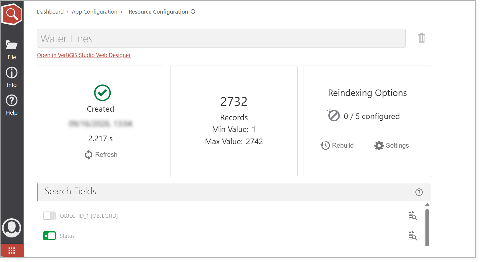Click the Reindexing Options heading
This screenshot has width=480, height=262.
(x=367, y=93)
